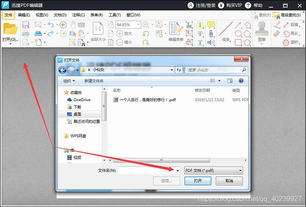This screenshot has height=207, width=306.
Task: Click 购买VIP in the title bar
Action: pos(230,5)
